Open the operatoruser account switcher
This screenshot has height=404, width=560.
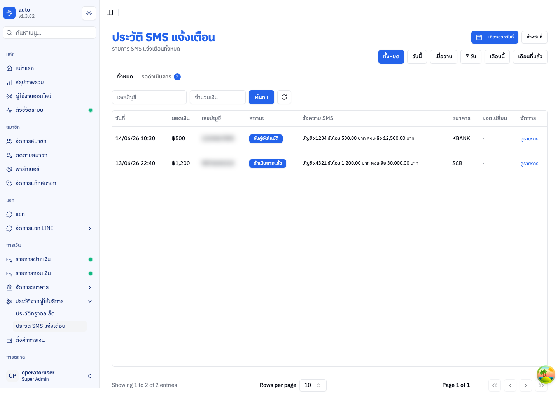[49, 376]
